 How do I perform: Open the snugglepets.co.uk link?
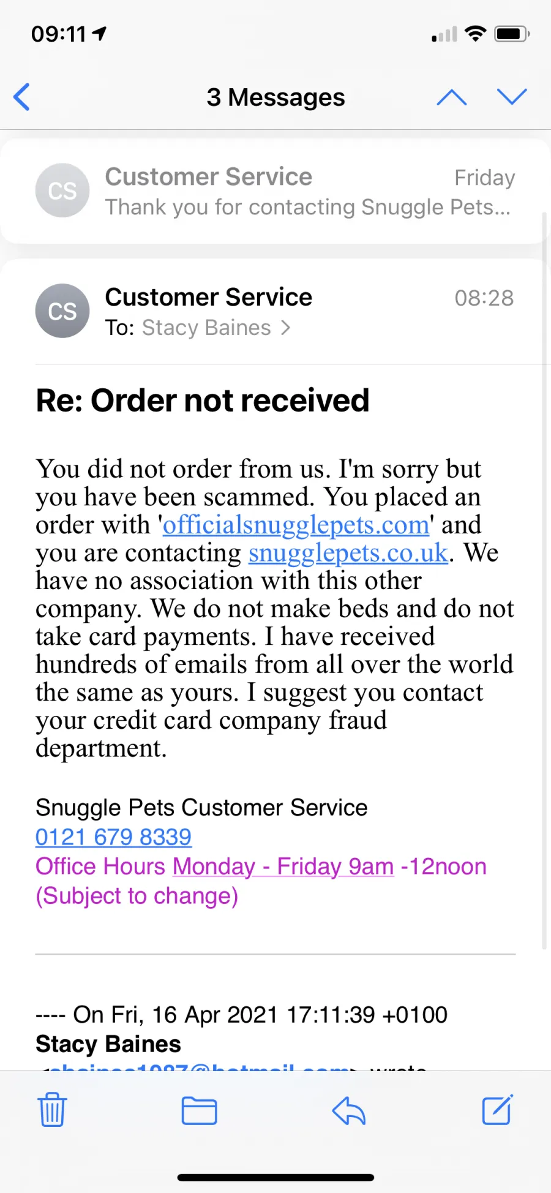click(x=348, y=553)
